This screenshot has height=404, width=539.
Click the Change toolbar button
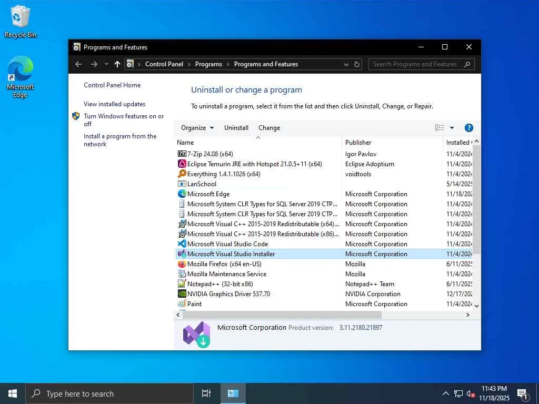tap(269, 128)
